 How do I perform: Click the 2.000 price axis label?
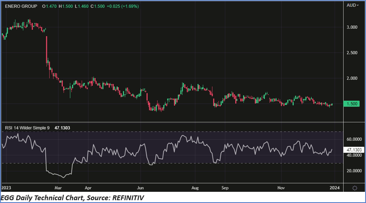point(352,78)
